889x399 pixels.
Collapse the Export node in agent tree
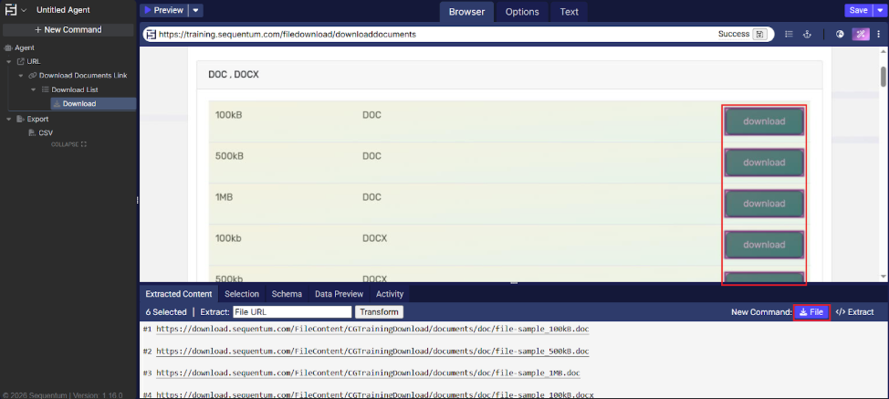pyautogui.click(x=9, y=119)
